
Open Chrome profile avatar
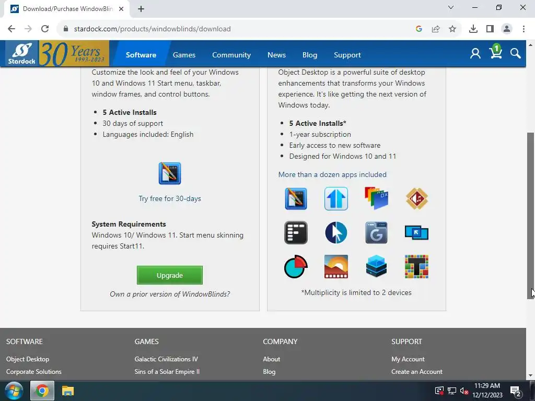[x=507, y=29]
